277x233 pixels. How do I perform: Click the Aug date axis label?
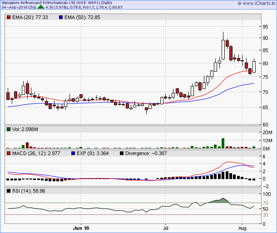(x=242, y=228)
